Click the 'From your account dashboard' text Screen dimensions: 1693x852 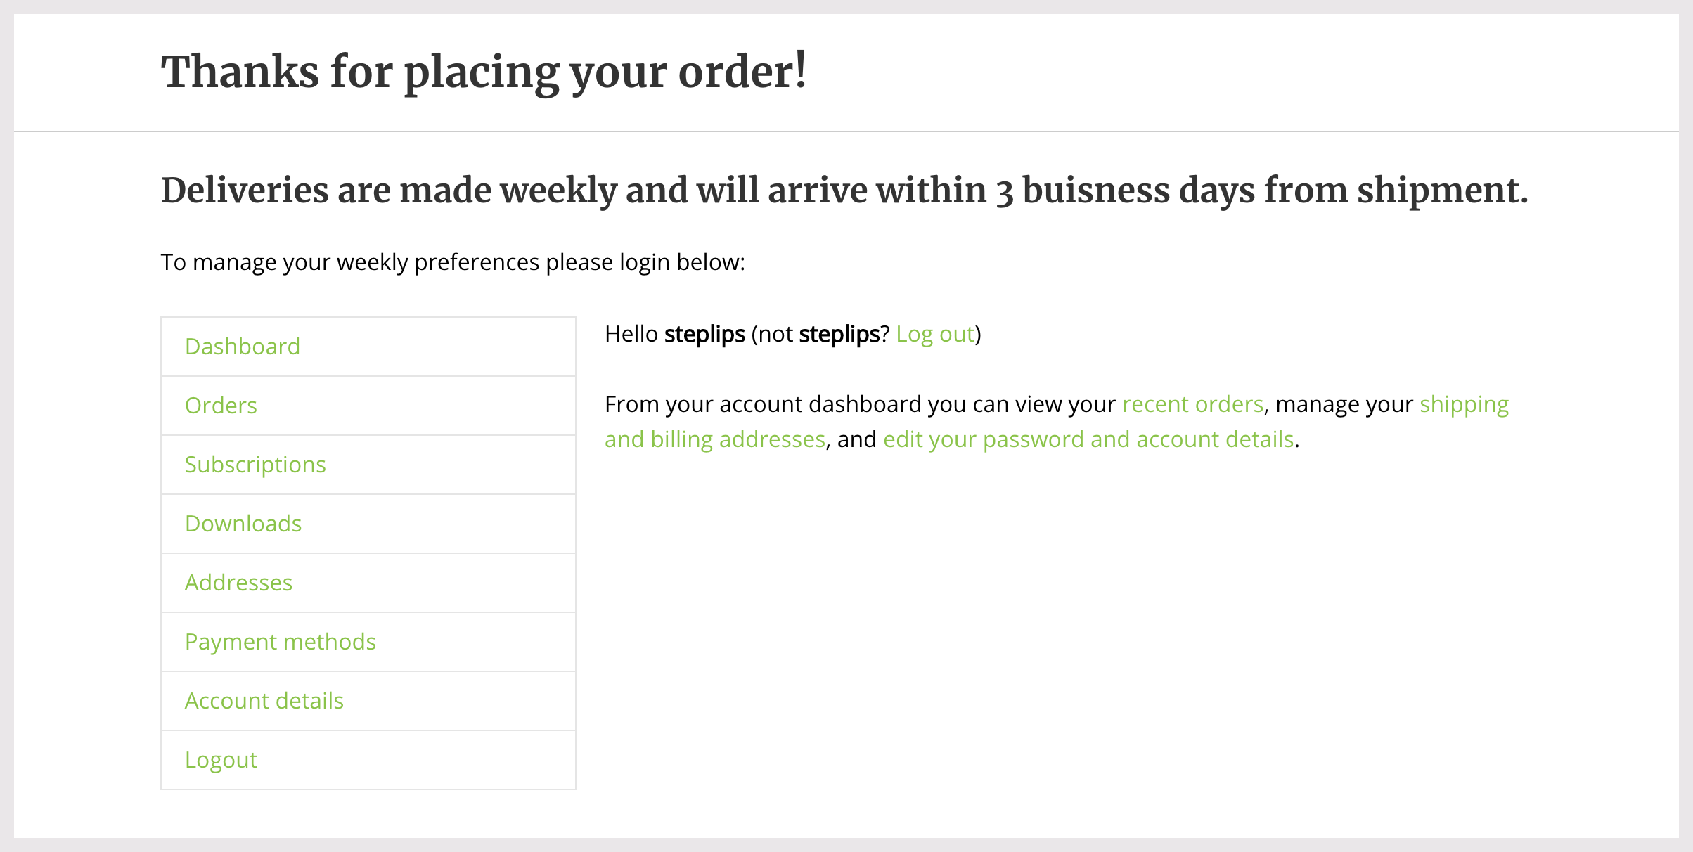pos(859,404)
